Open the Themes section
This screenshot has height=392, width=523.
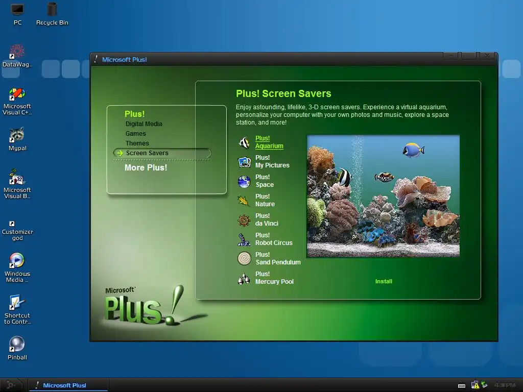click(137, 143)
